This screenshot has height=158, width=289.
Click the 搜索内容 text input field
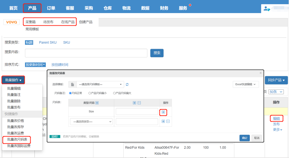coord(86,53)
